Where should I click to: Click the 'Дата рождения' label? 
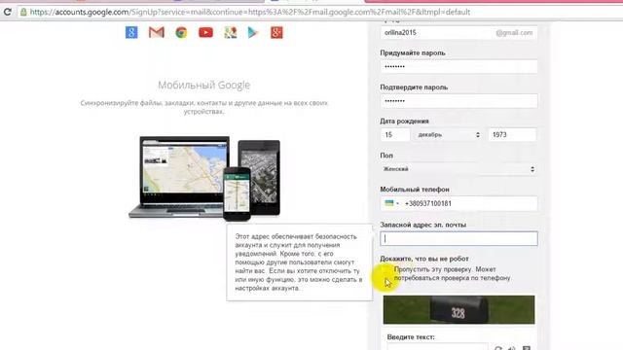click(x=404, y=121)
